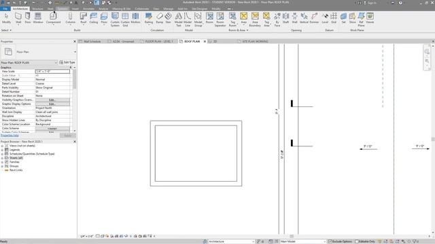Select the Wall tool
The image size is (435, 244).
tap(18, 18)
